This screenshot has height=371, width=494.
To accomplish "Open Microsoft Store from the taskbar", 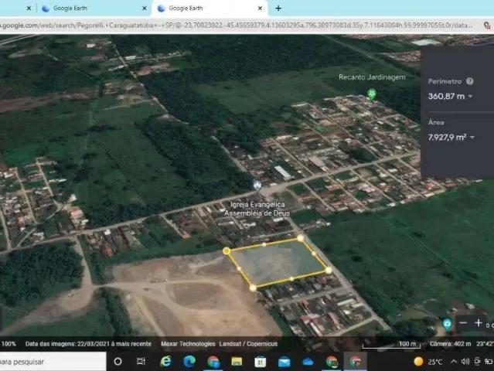I will coord(261,362).
